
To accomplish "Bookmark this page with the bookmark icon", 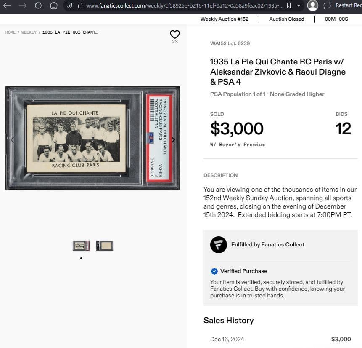I will coord(288,5).
